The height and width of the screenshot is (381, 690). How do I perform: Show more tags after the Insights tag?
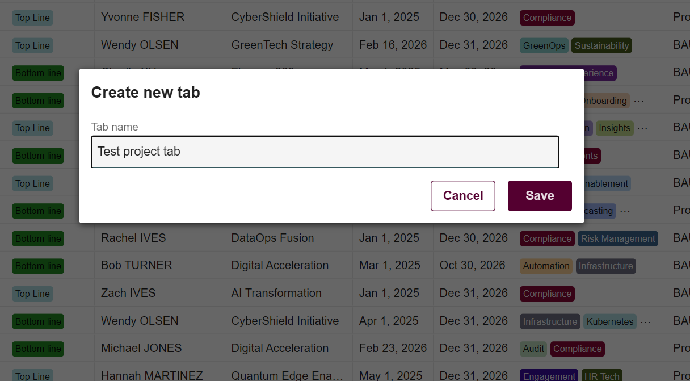[642, 128]
